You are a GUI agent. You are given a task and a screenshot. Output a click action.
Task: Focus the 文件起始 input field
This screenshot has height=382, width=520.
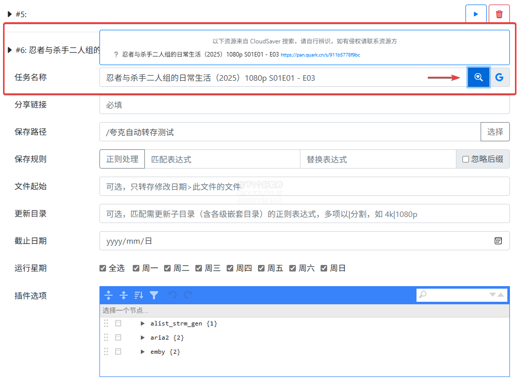pos(304,186)
